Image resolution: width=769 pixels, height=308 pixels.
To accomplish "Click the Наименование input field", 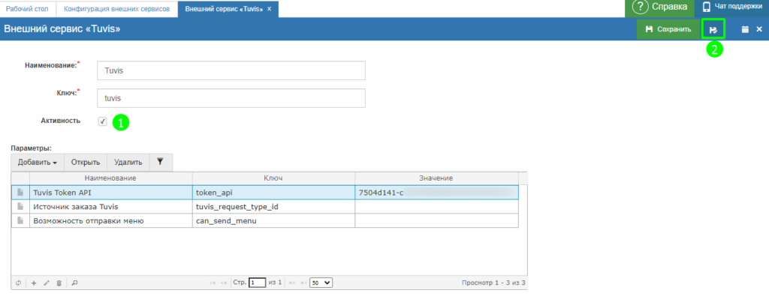I will [x=231, y=70].
